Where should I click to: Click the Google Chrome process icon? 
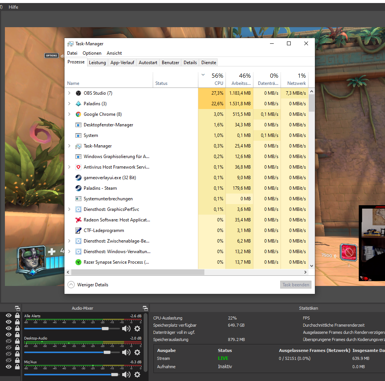[78, 114]
